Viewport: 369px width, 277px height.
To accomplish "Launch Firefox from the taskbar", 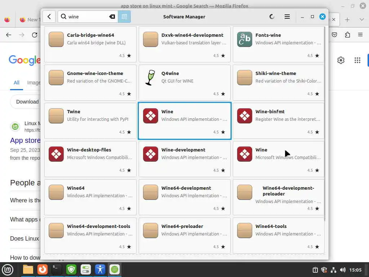I will click(43, 269).
